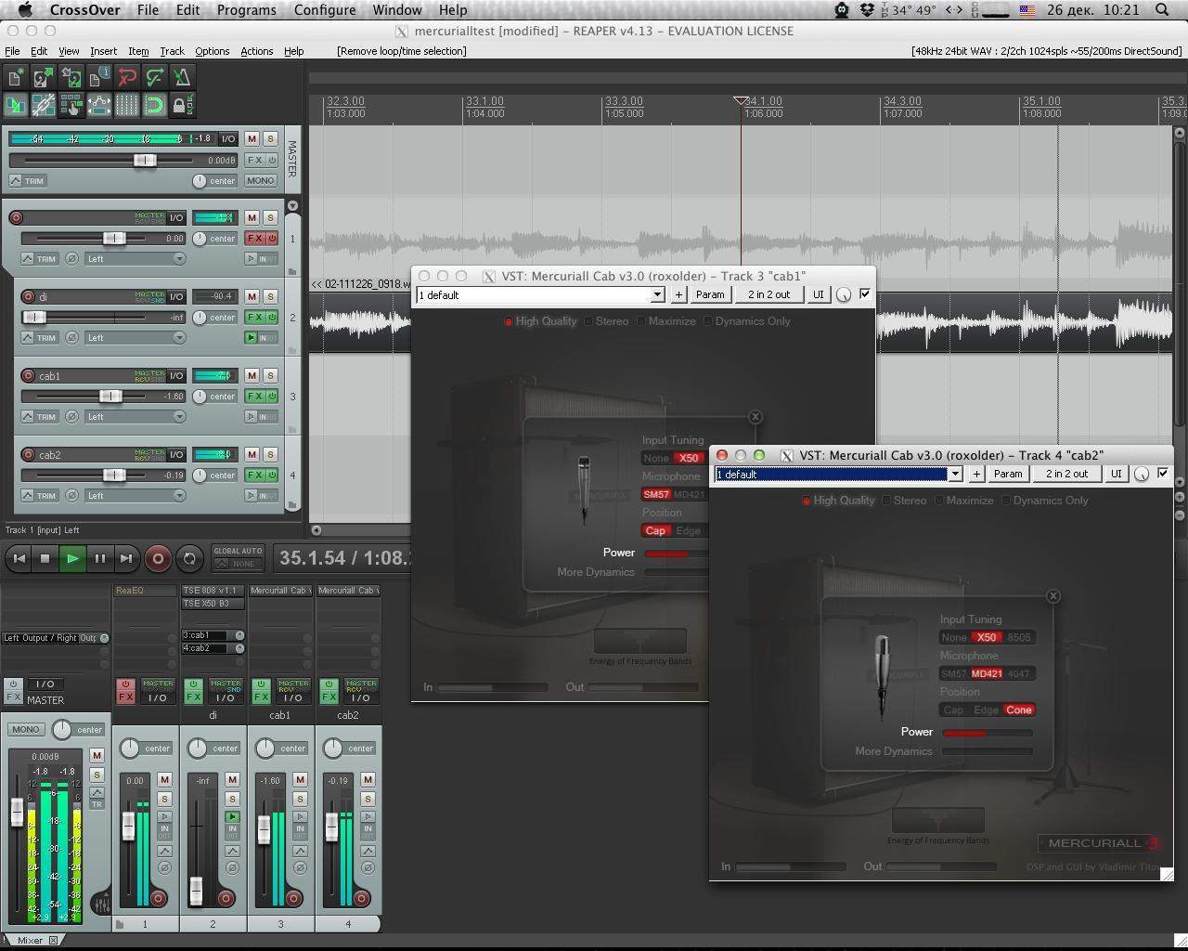Open preset dropdown in Track 3 cab1 window
1188x951 pixels.
[x=657, y=295]
